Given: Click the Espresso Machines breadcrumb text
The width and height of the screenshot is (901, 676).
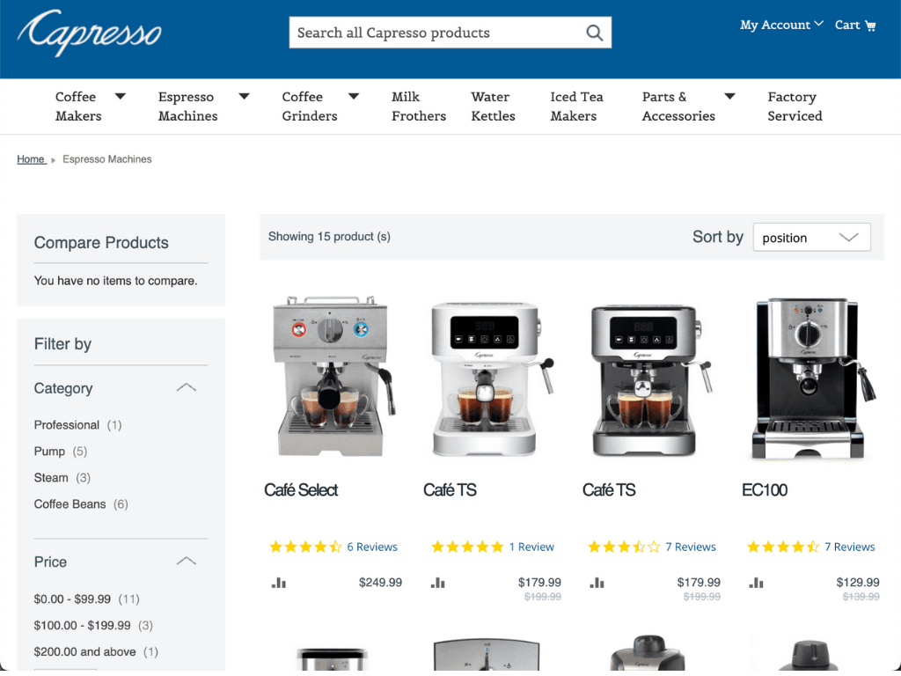Looking at the screenshot, I should click(x=106, y=159).
